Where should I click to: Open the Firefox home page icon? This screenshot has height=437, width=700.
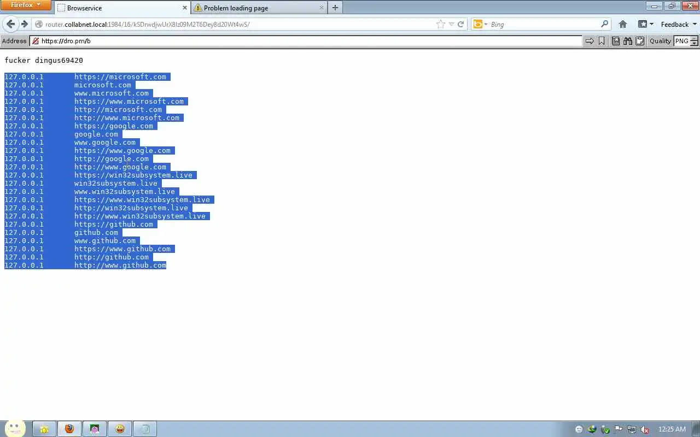point(623,24)
